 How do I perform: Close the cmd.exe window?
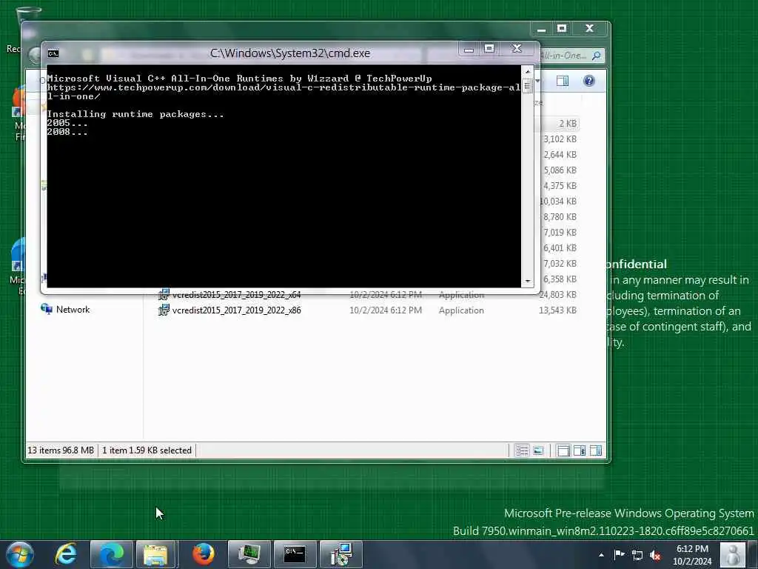(517, 48)
